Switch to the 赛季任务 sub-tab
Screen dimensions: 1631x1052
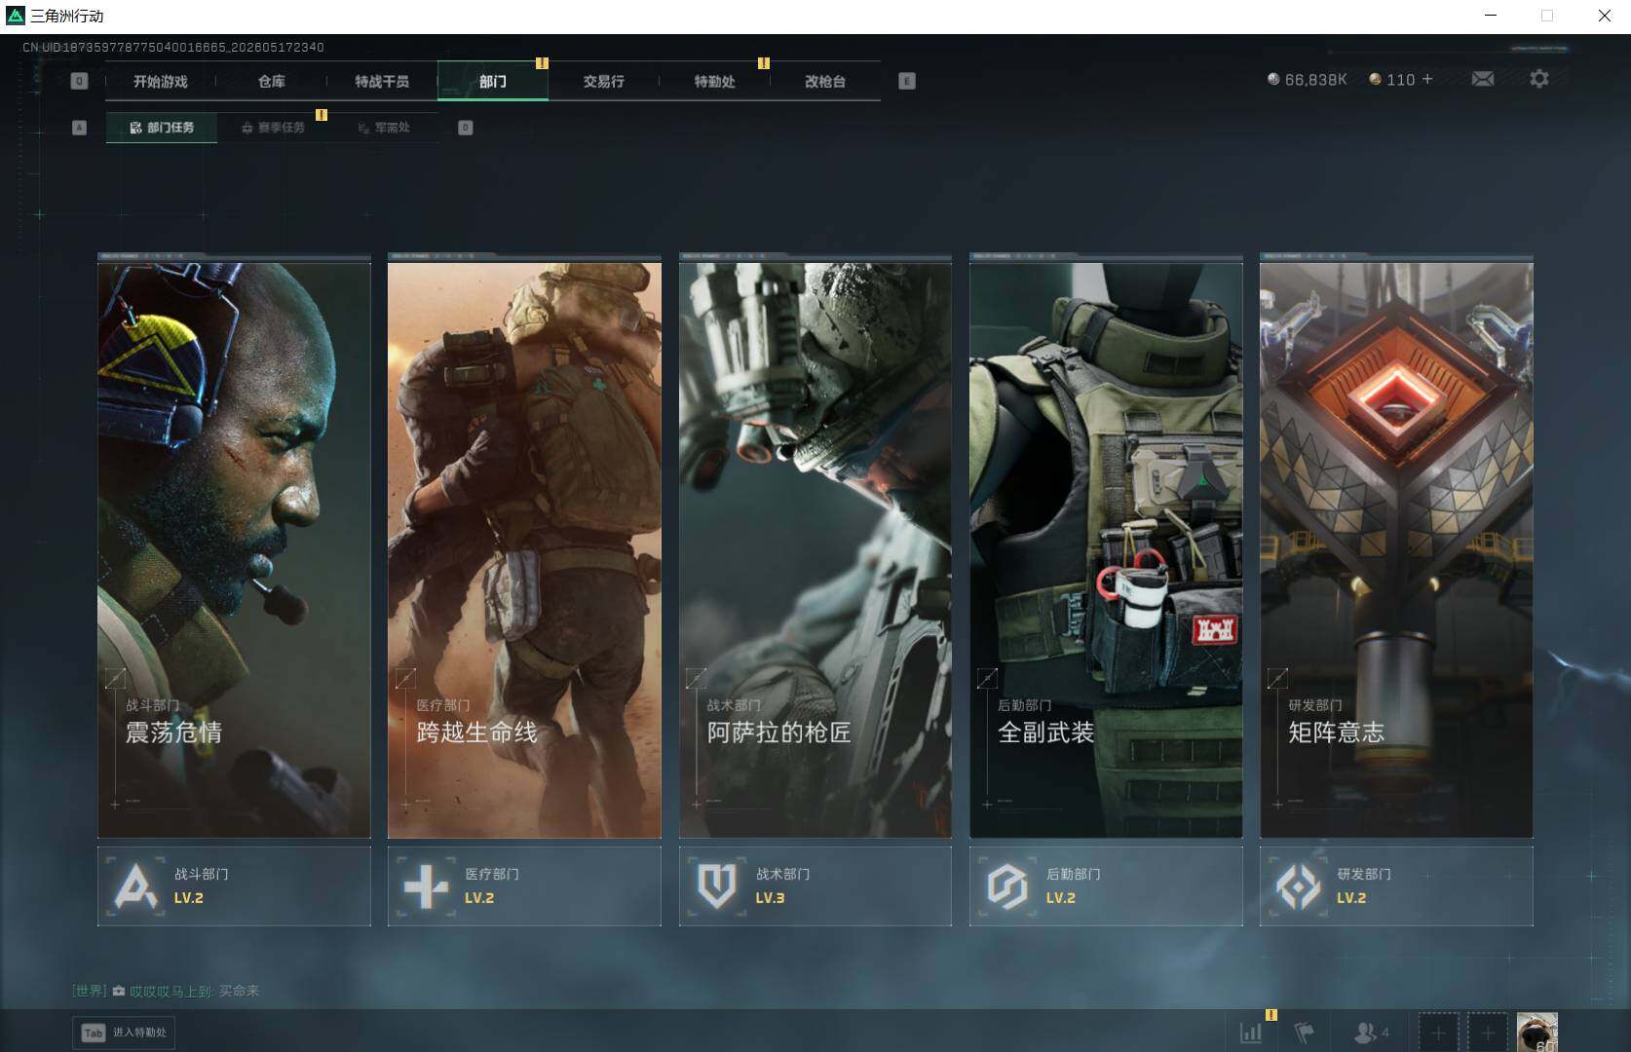[x=273, y=128]
